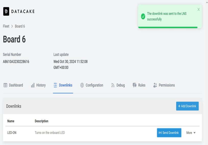Viewport: 208px width, 145px height.
Task: Click the Permissions people icon
Action: pyautogui.click(x=155, y=85)
